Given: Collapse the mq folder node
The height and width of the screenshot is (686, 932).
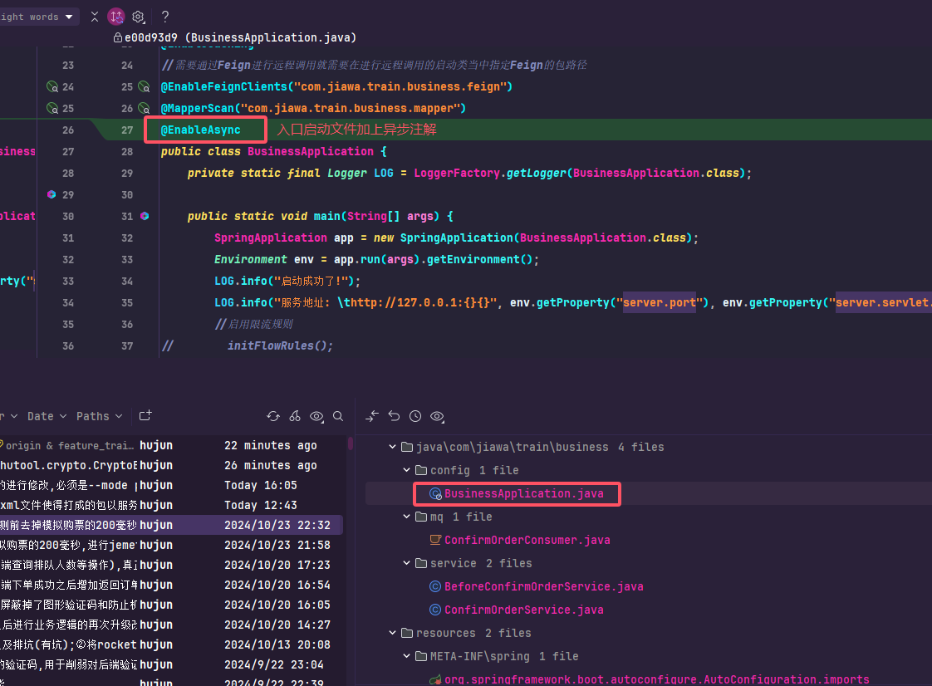Looking at the screenshot, I should coord(406,517).
